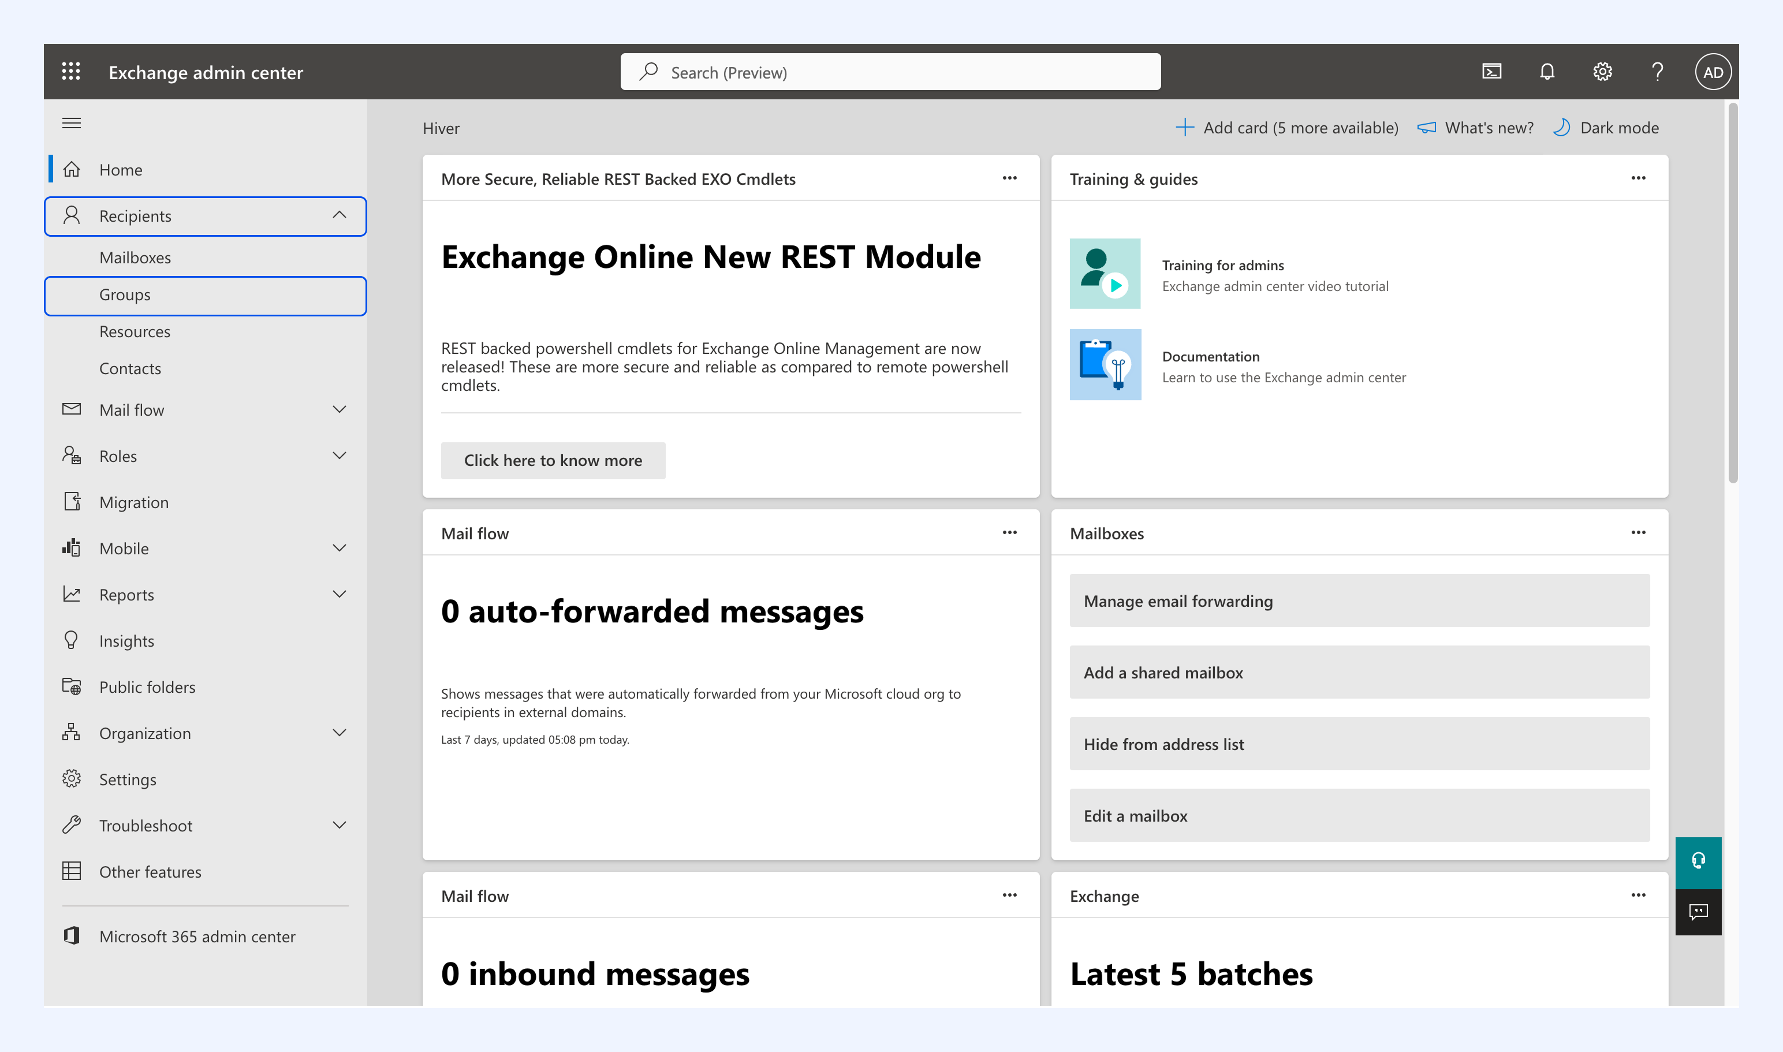Click the 'Click here to know more' button
This screenshot has height=1052, width=1783.
coord(553,460)
